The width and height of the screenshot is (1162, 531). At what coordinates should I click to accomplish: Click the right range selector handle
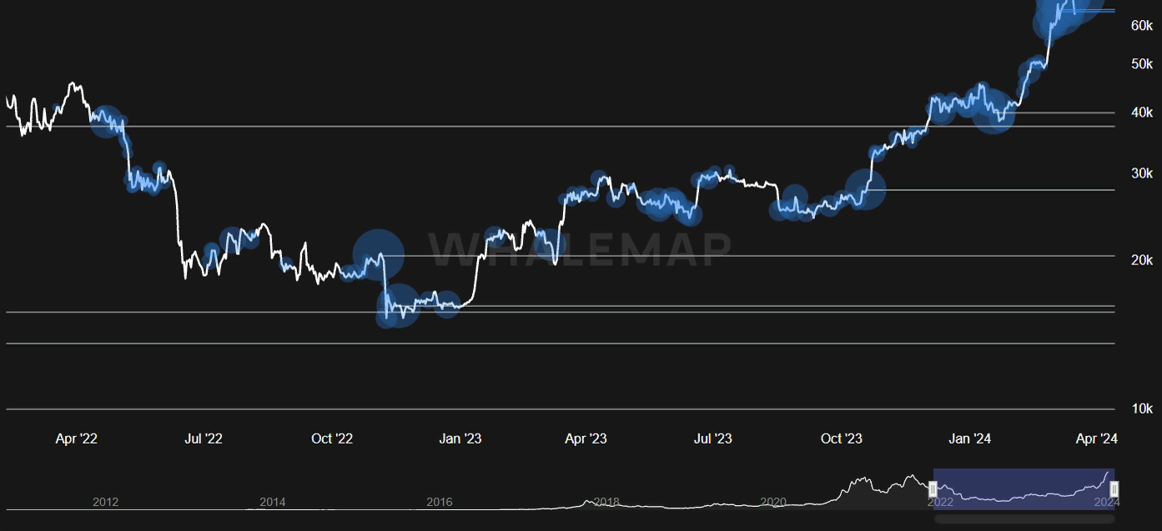coord(1114,488)
